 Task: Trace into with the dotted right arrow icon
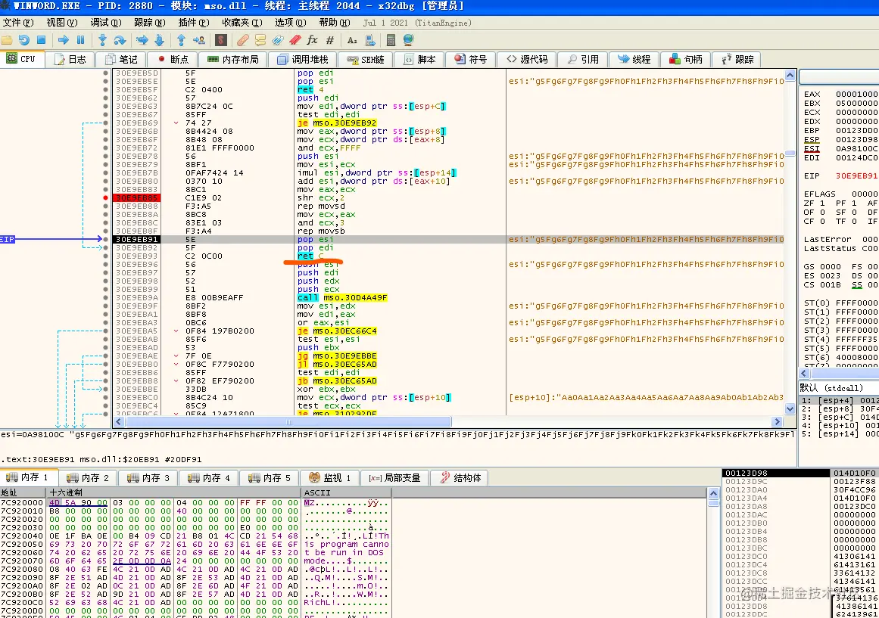[x=142, y=40]
